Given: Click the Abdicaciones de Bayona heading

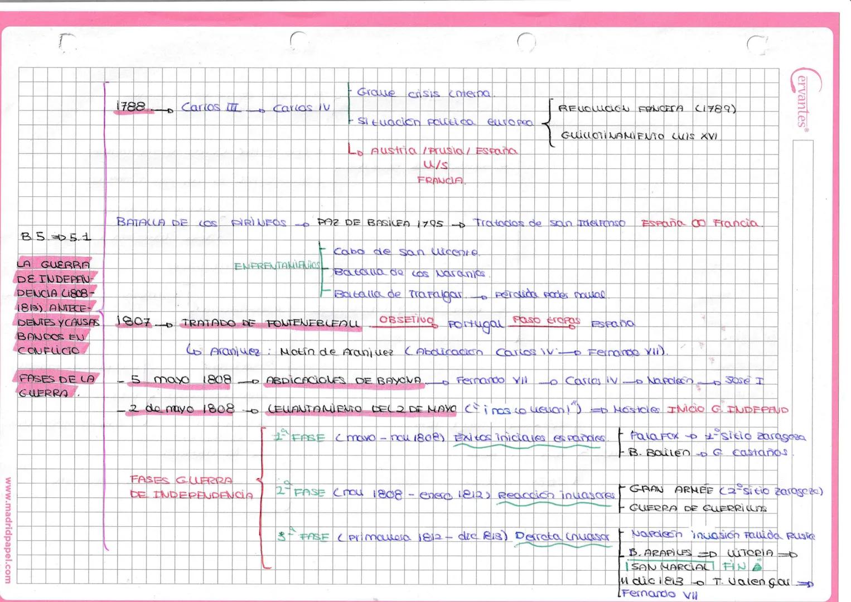Looking at the screenshot, I should pos(344,382).
